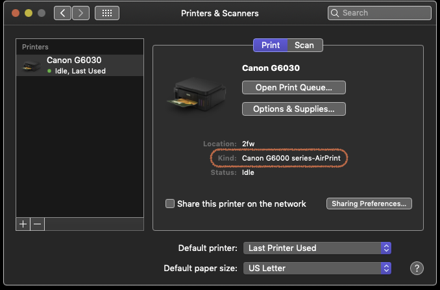Click Open Print Queue button
440x290 pixels.
click(x=293, y=87)
